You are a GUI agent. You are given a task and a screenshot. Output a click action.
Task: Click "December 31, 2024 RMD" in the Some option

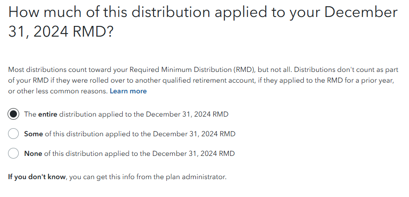(x=194, y=134)
